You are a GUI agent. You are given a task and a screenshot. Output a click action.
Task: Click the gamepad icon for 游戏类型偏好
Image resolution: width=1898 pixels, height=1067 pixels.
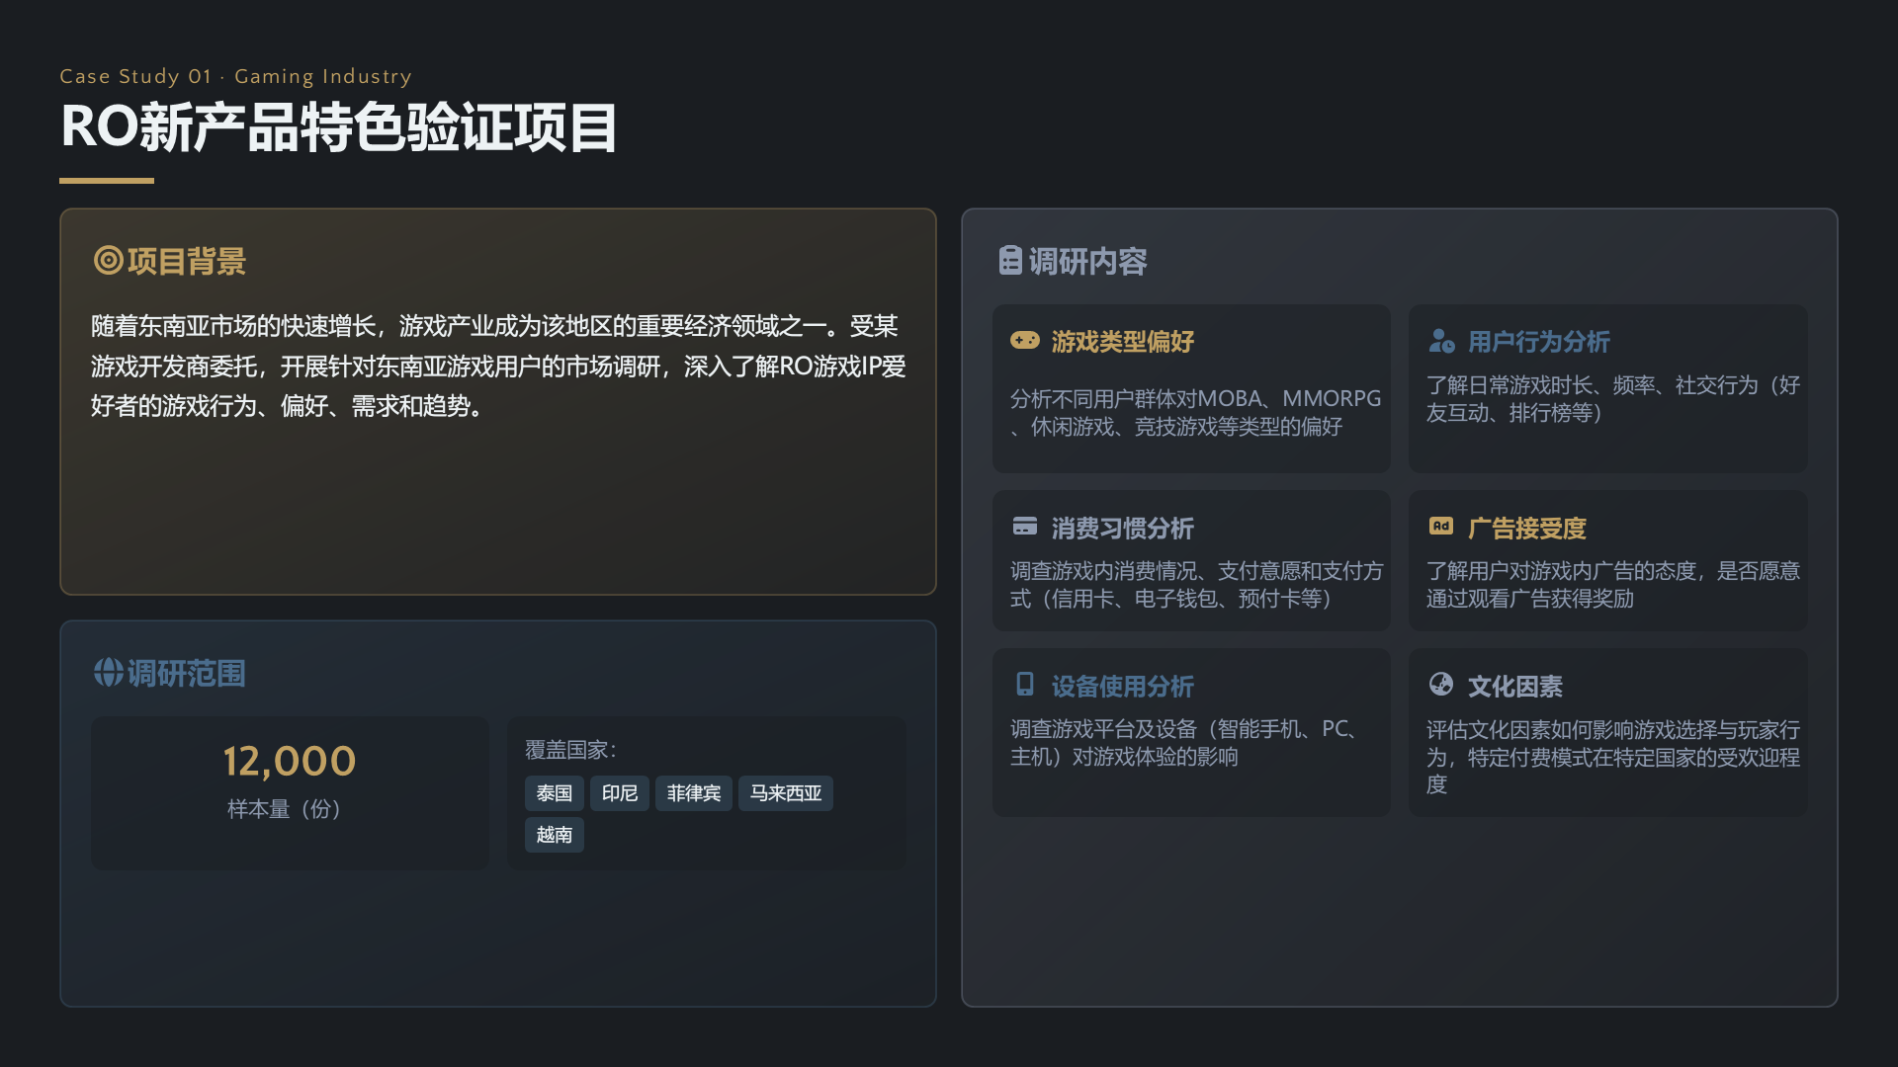tap(1025, 341)
